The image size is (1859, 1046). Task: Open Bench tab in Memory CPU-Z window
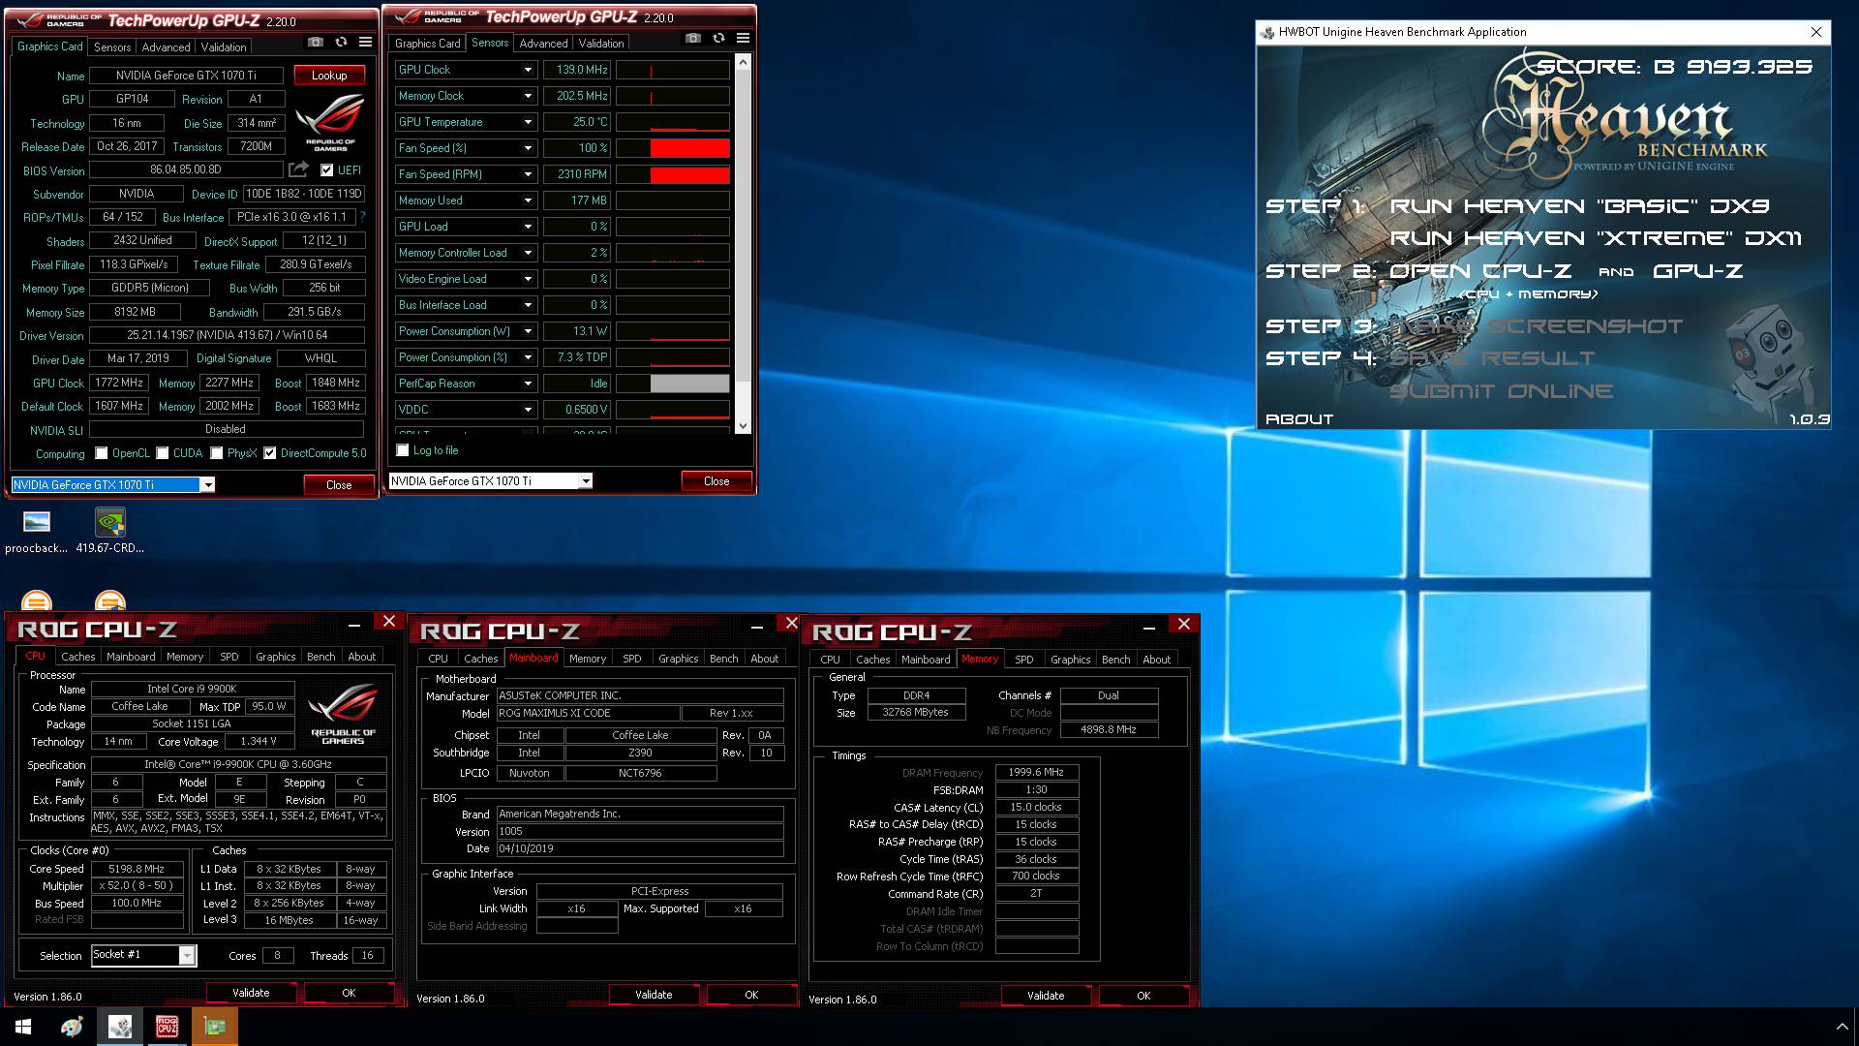tap(1116, 660)
